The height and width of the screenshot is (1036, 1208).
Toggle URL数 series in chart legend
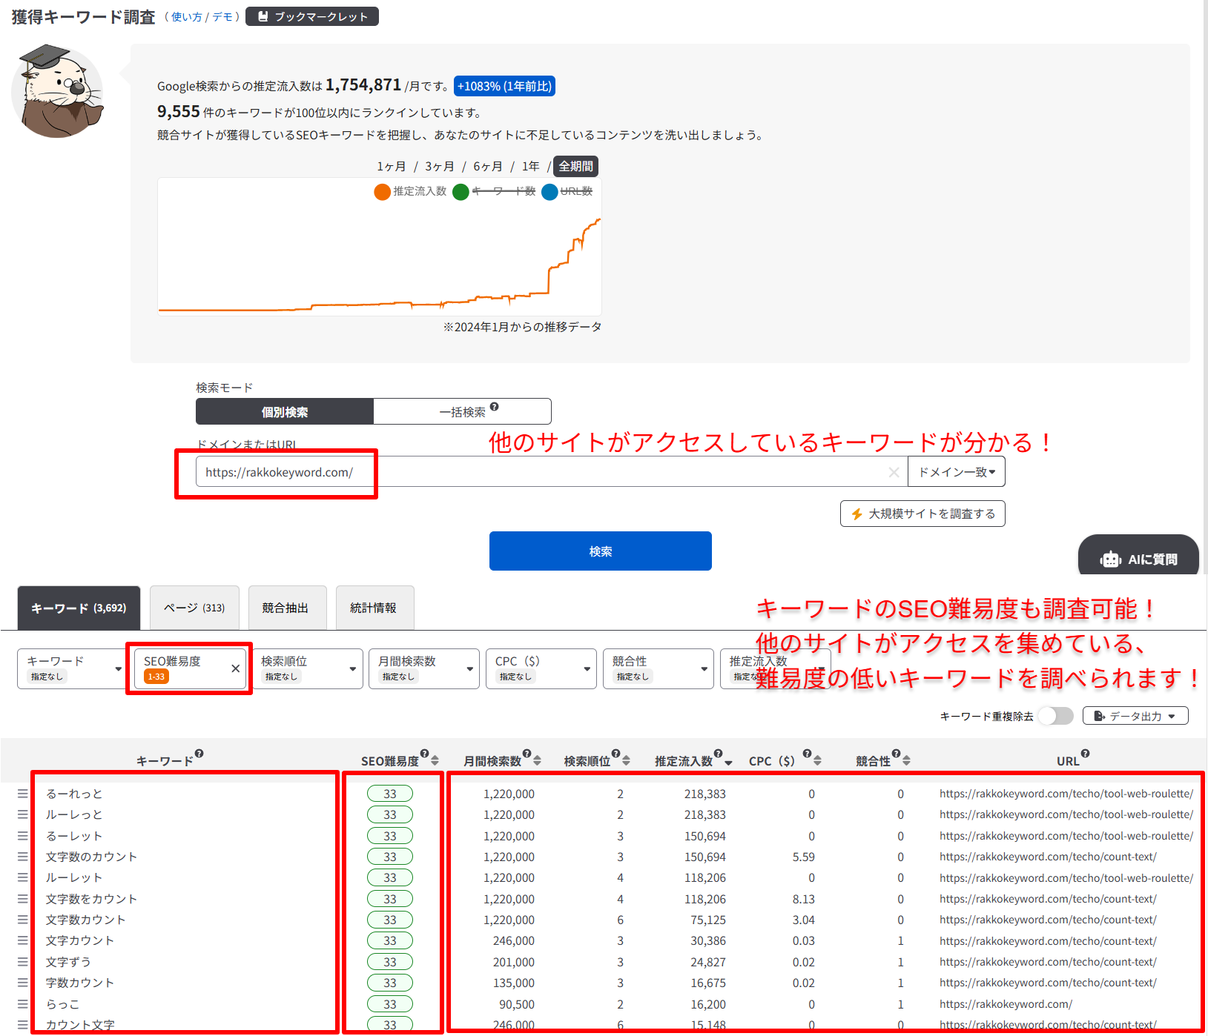(567, 192)
